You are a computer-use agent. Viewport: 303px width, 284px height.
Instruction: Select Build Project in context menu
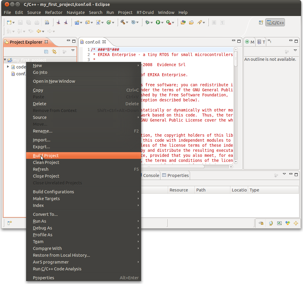click(84, 156)
